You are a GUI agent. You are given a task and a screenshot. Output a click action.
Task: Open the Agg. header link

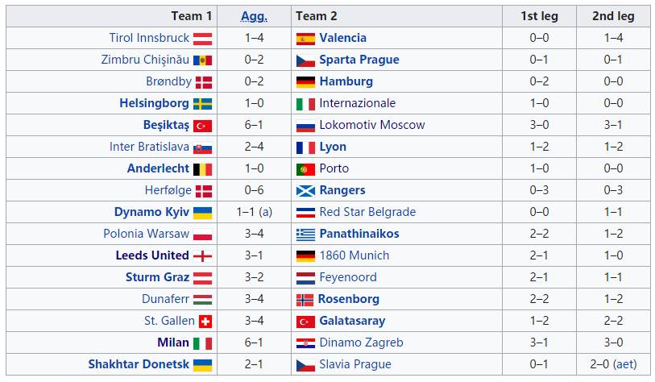[254, 16]
